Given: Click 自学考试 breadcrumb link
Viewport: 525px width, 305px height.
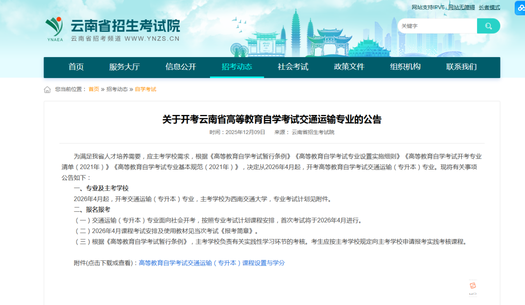Looking at the screenshot, I should (x=146, y=89).
